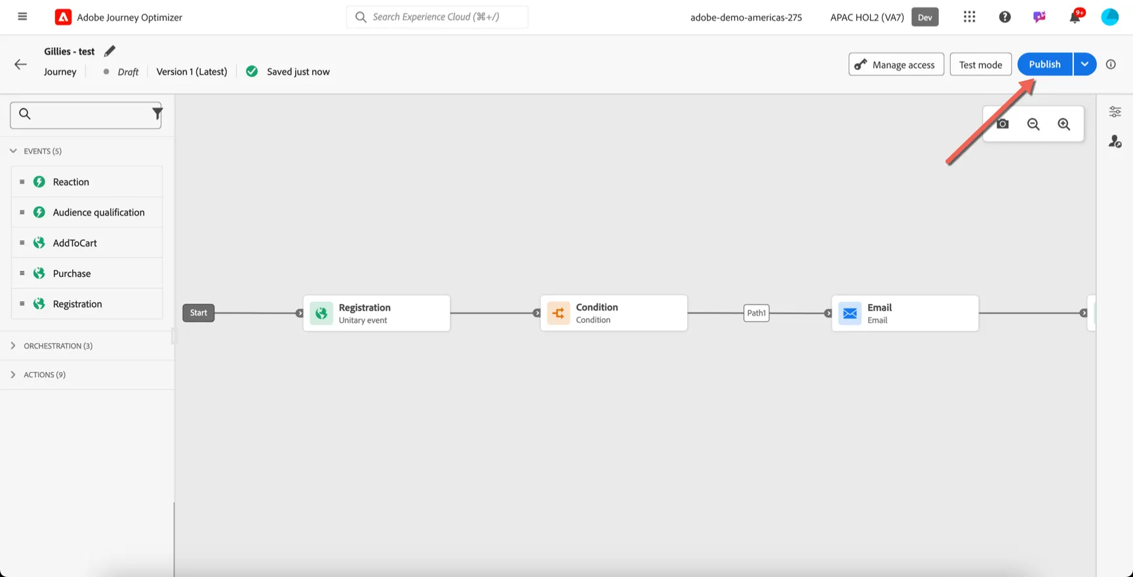
Task: Select the Purchase event item
Action: tap(87, 273)
